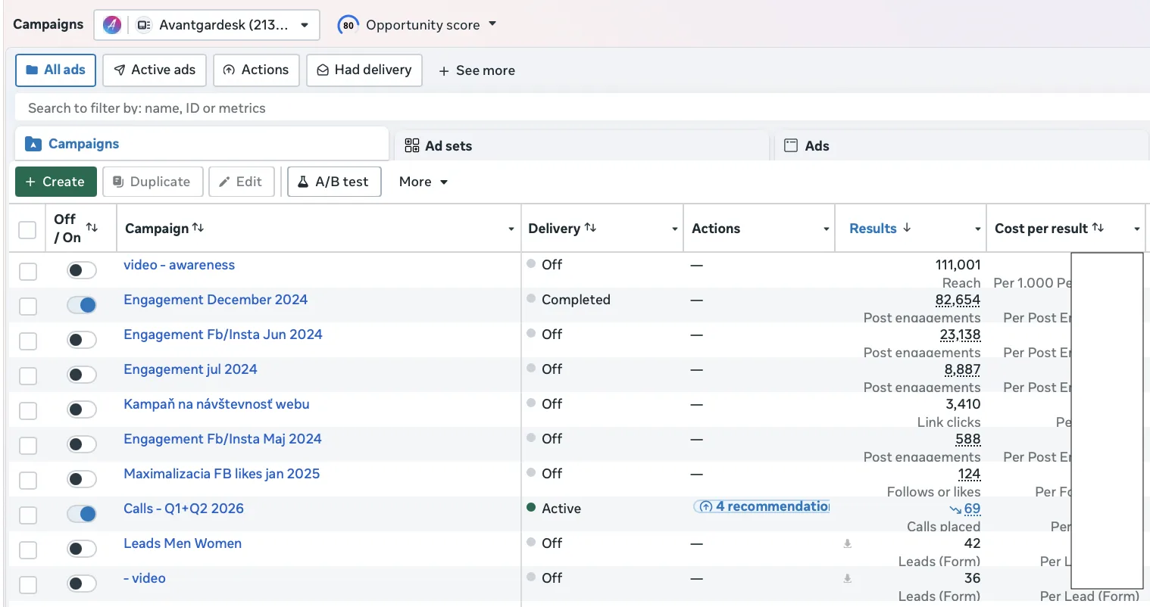The image size is (1150, 607).
Task: Open Engagement December 2024 campaign link
Action: coord(215,300)
